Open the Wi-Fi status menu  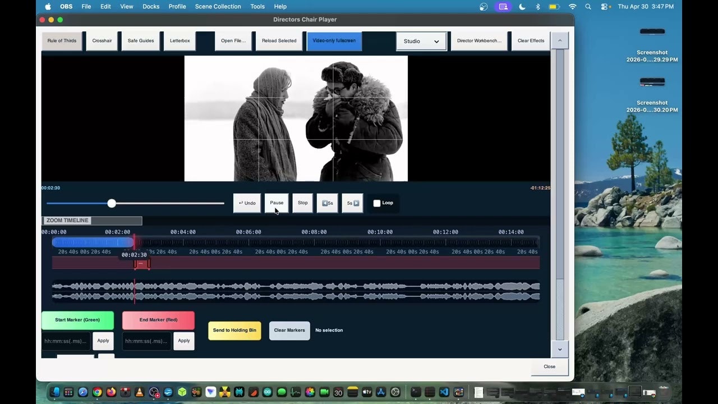pyautogui.click(x=572, y=7)
